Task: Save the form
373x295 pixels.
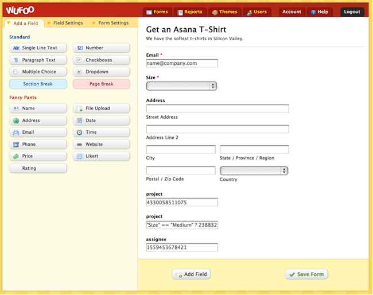Action: pyautogui.click(x=306, y=274)
